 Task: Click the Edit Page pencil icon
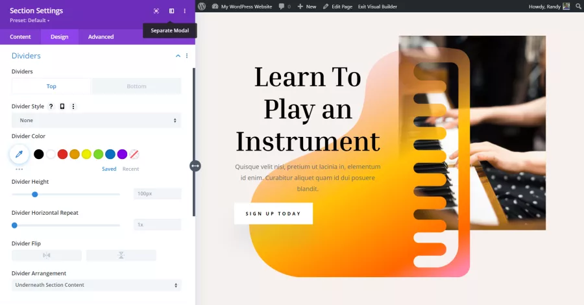click(326, 6)
